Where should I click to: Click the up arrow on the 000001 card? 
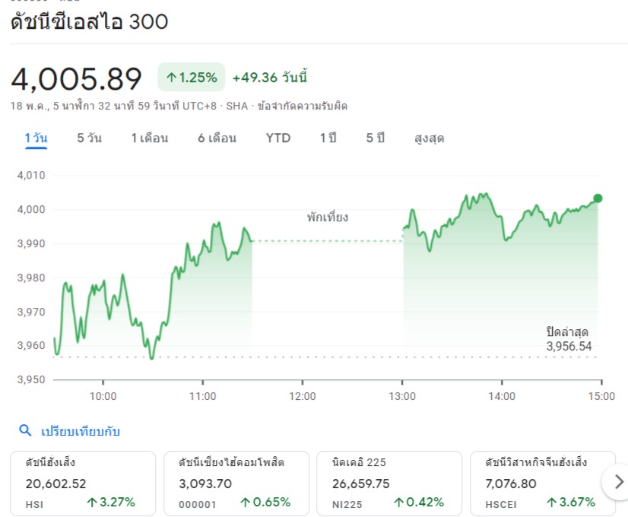(246, 502)
